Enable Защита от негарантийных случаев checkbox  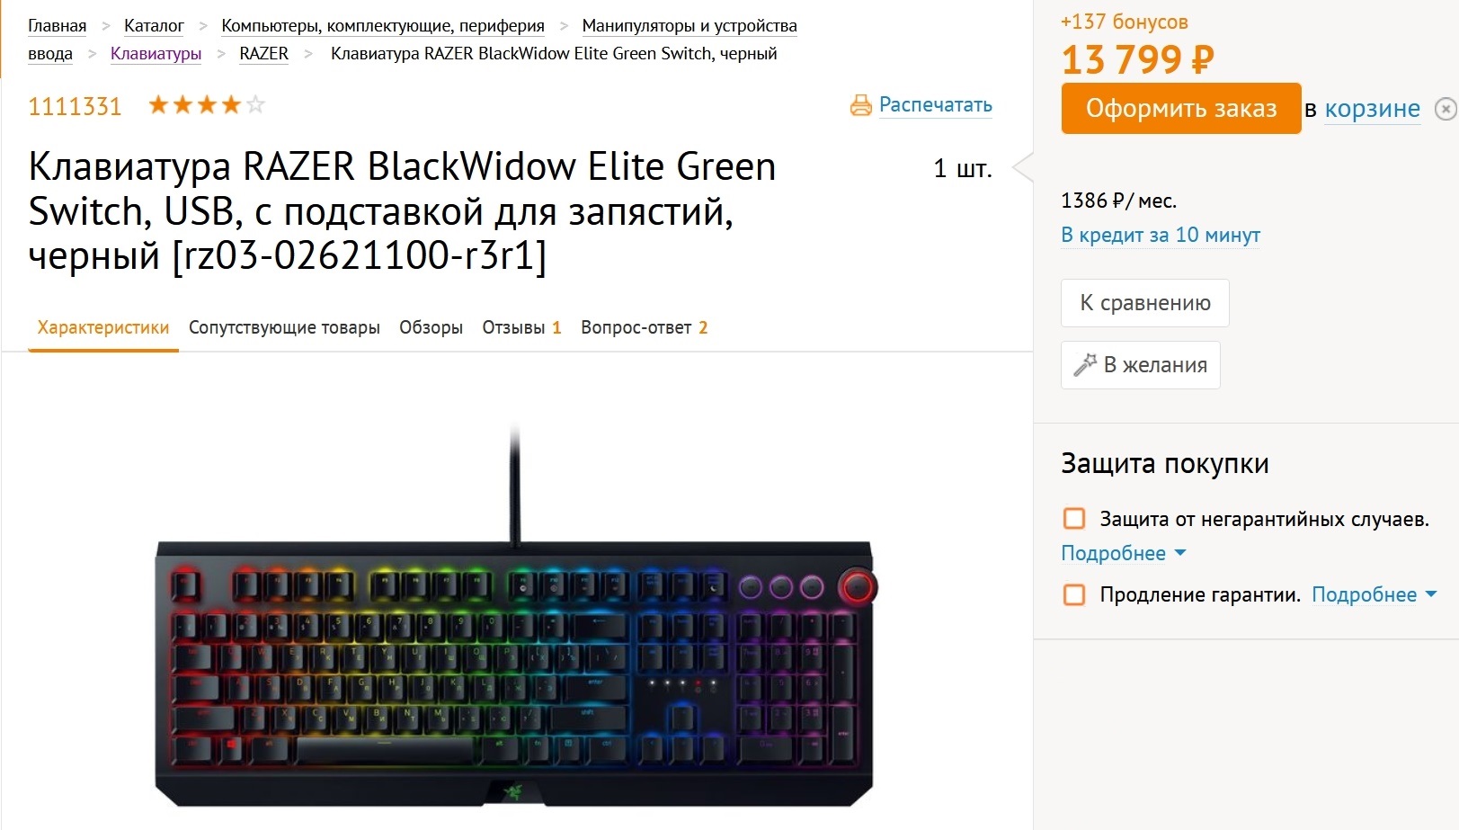pos(1074,519)
